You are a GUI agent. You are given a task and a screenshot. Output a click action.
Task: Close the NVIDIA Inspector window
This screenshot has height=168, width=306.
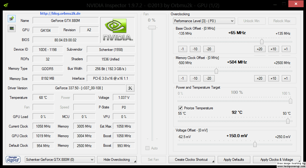pos(296,4)
